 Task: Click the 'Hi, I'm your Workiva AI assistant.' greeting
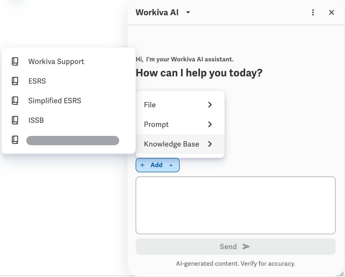(x=185, y=59)
